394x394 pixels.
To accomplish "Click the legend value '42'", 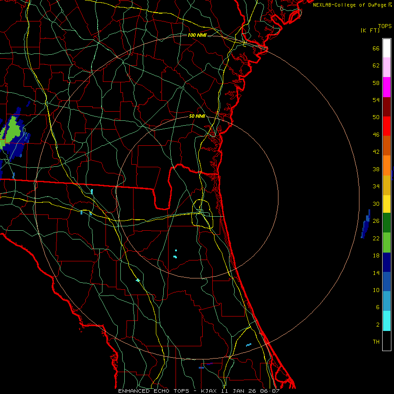I will pos(376,152).
